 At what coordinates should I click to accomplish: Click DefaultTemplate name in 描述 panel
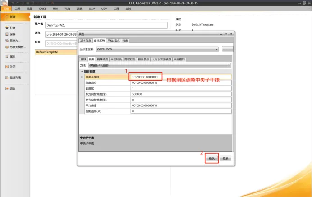tap(202, 25)
